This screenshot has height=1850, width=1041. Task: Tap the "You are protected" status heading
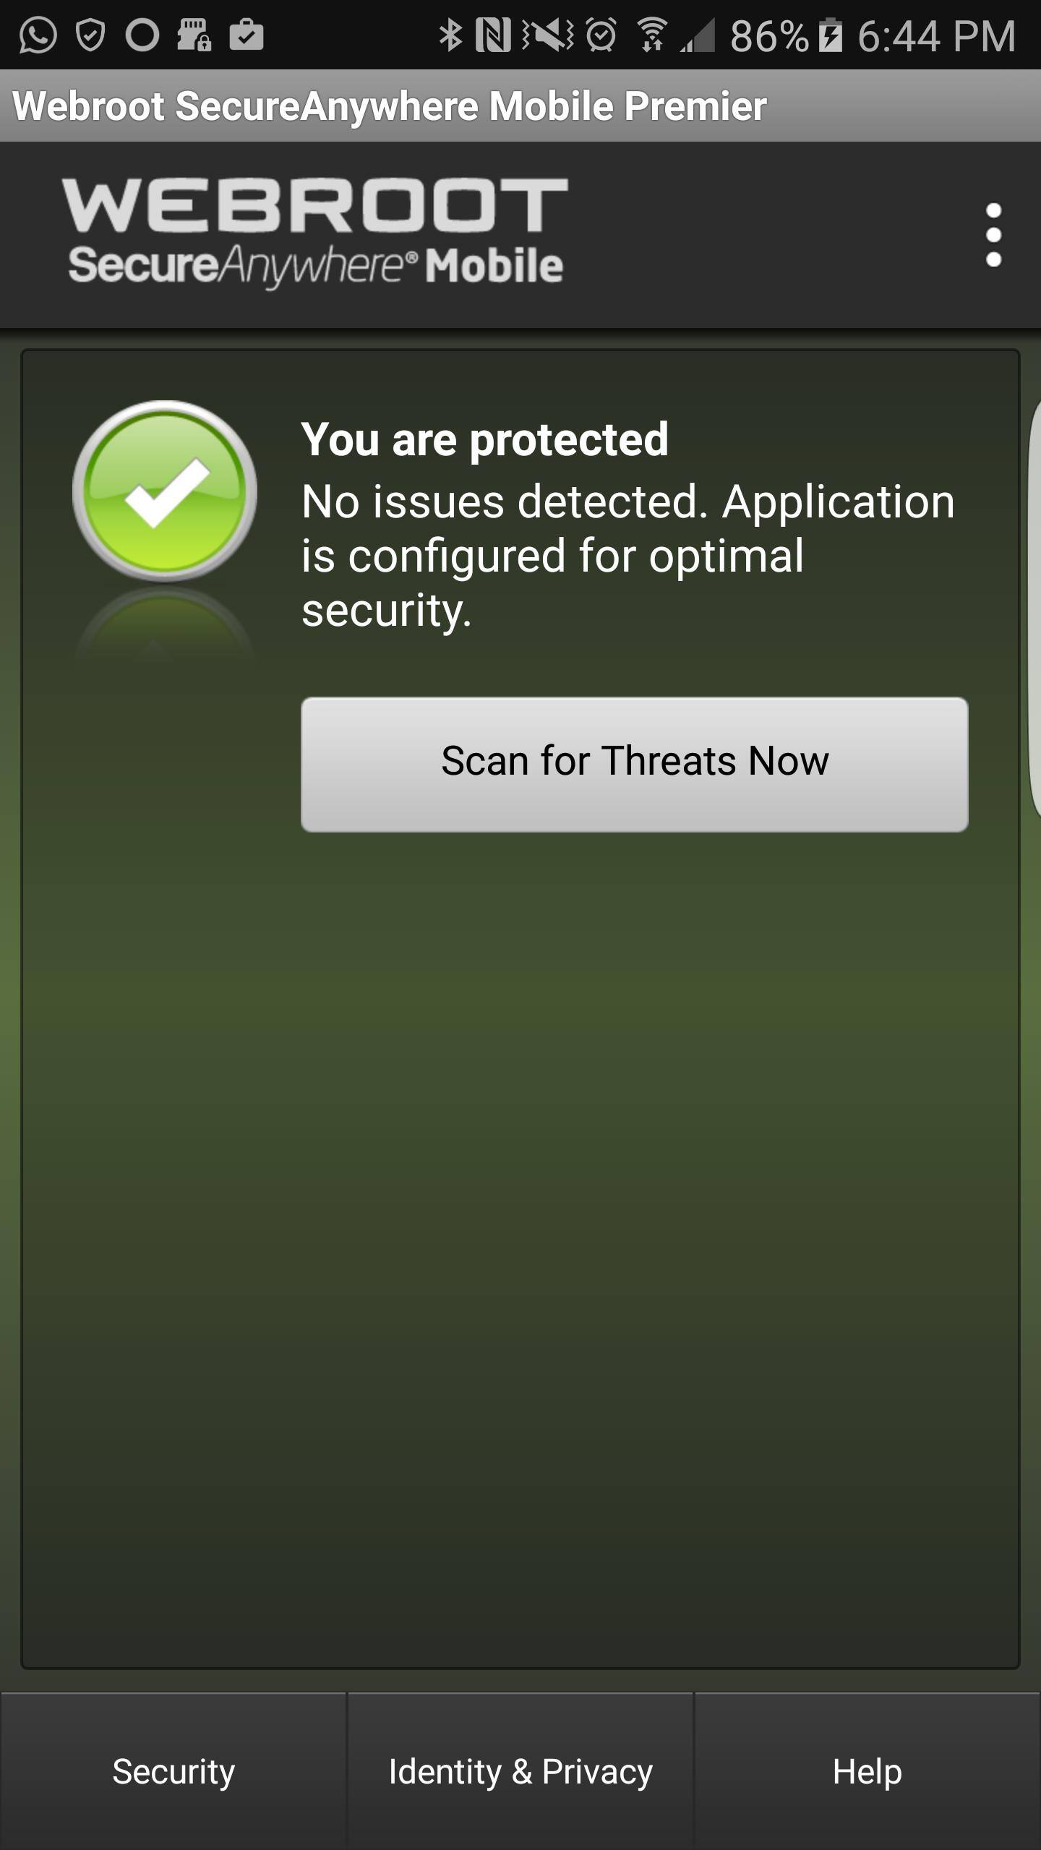[x=484, y=439]
